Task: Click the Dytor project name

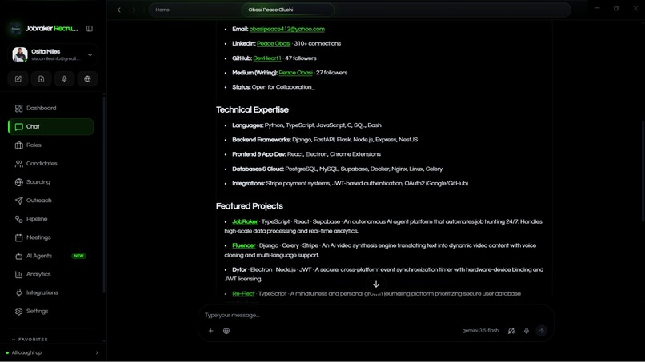Action: [239, 270]
